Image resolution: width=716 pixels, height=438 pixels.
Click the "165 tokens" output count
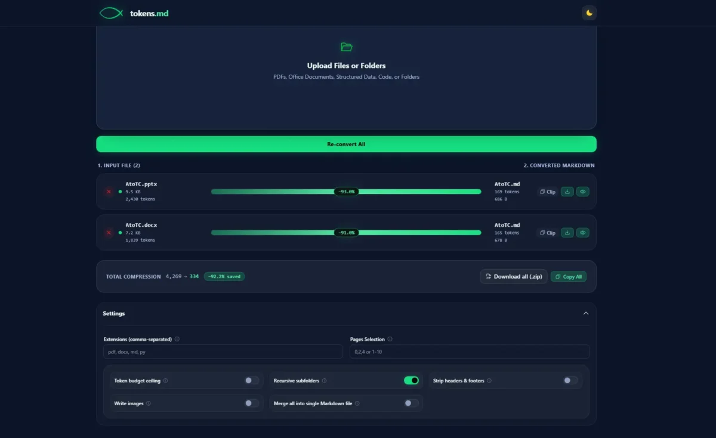tap(507, 233)
